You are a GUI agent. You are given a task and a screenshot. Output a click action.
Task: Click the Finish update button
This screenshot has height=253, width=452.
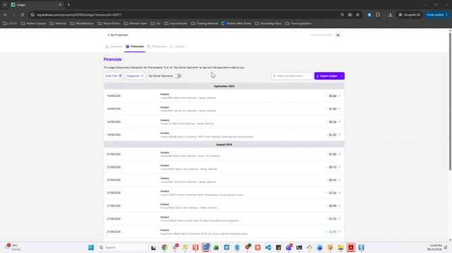tap(437, 15)
